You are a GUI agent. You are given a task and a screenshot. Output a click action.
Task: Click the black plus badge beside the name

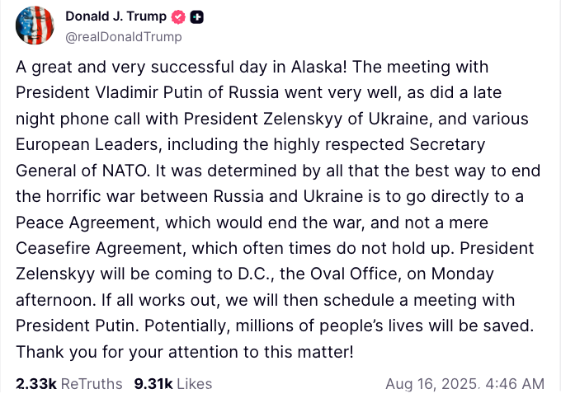point(197,16)
